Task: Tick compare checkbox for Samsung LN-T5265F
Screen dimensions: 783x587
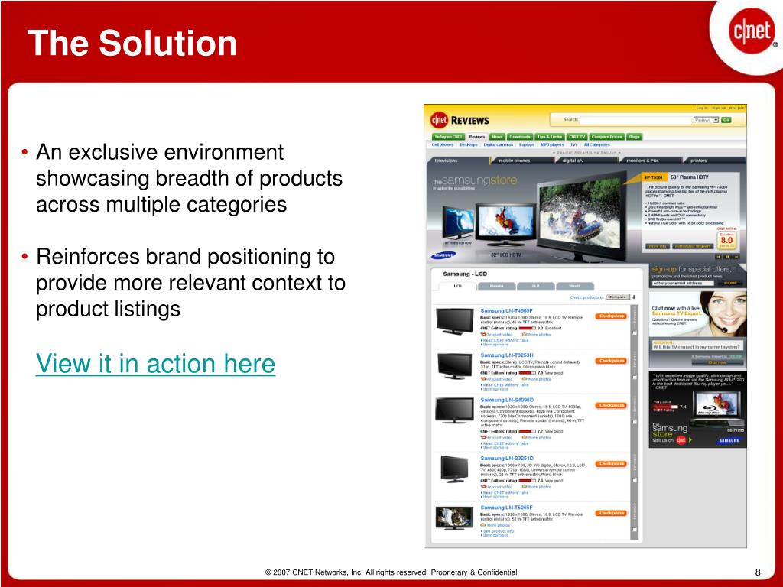Action: (x=635, y=530)
